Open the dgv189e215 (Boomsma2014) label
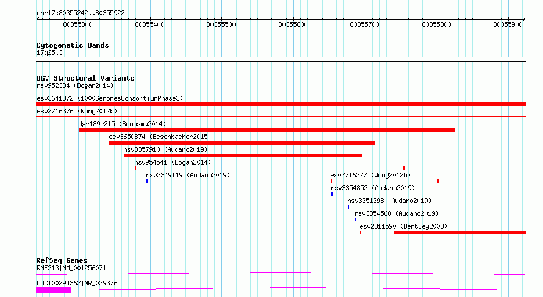Screen dimensions: 543x297 (122, 124)
